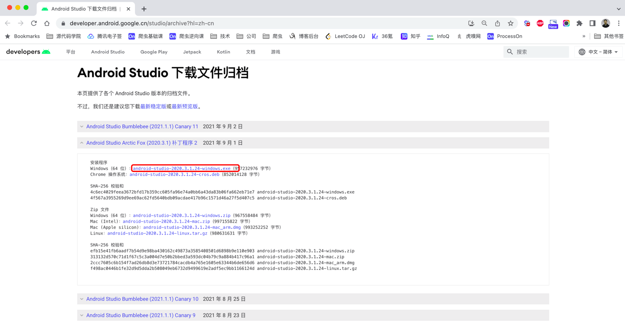Reload the current page
Image resolution: width=625 pixels, height=323 pixels.
(x=34, y=23)
